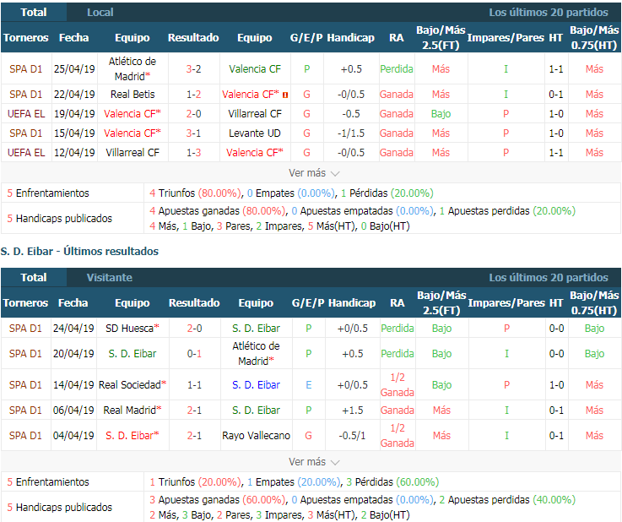Click S. D. Eibar home team on 04/04/19

[133, 436]
